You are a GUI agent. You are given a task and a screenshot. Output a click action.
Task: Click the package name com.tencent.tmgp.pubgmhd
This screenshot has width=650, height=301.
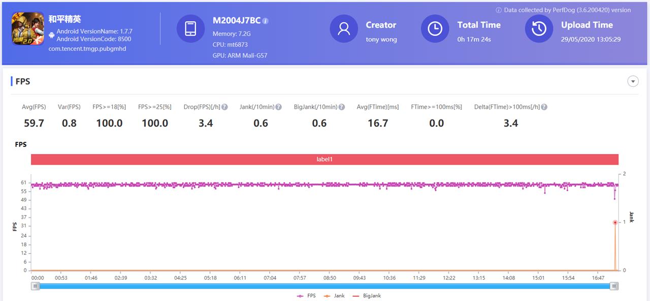pyautogui.click(x=87, y=49)
